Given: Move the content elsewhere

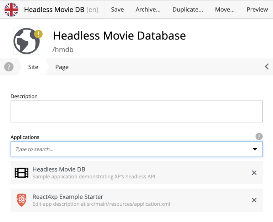Looking at the screenshot, I should click(225, 10).
